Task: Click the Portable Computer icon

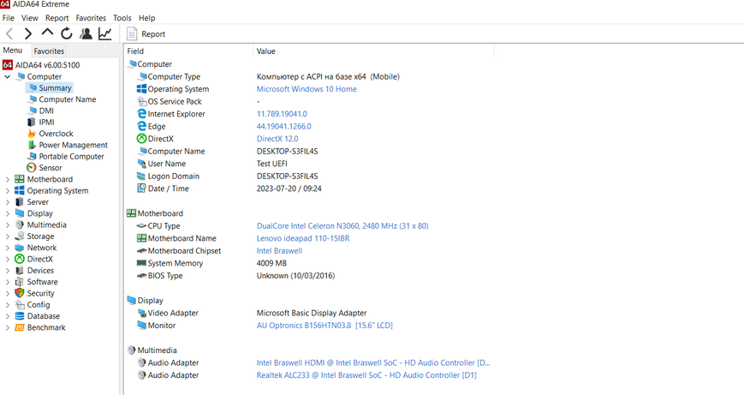Action: pos(32,156)
